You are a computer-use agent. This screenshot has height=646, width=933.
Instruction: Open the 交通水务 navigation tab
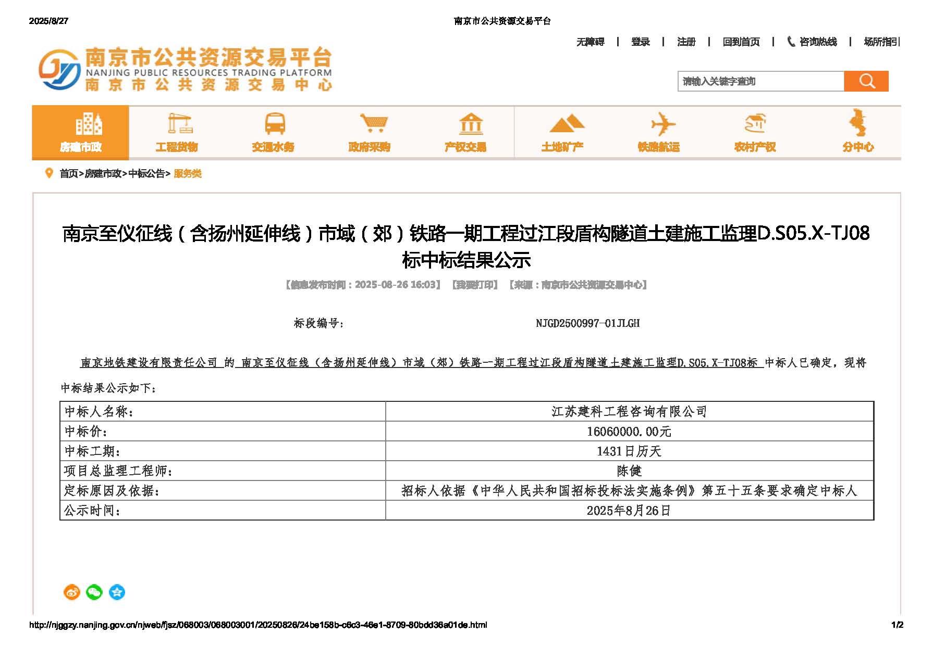(x=273, y=132)
